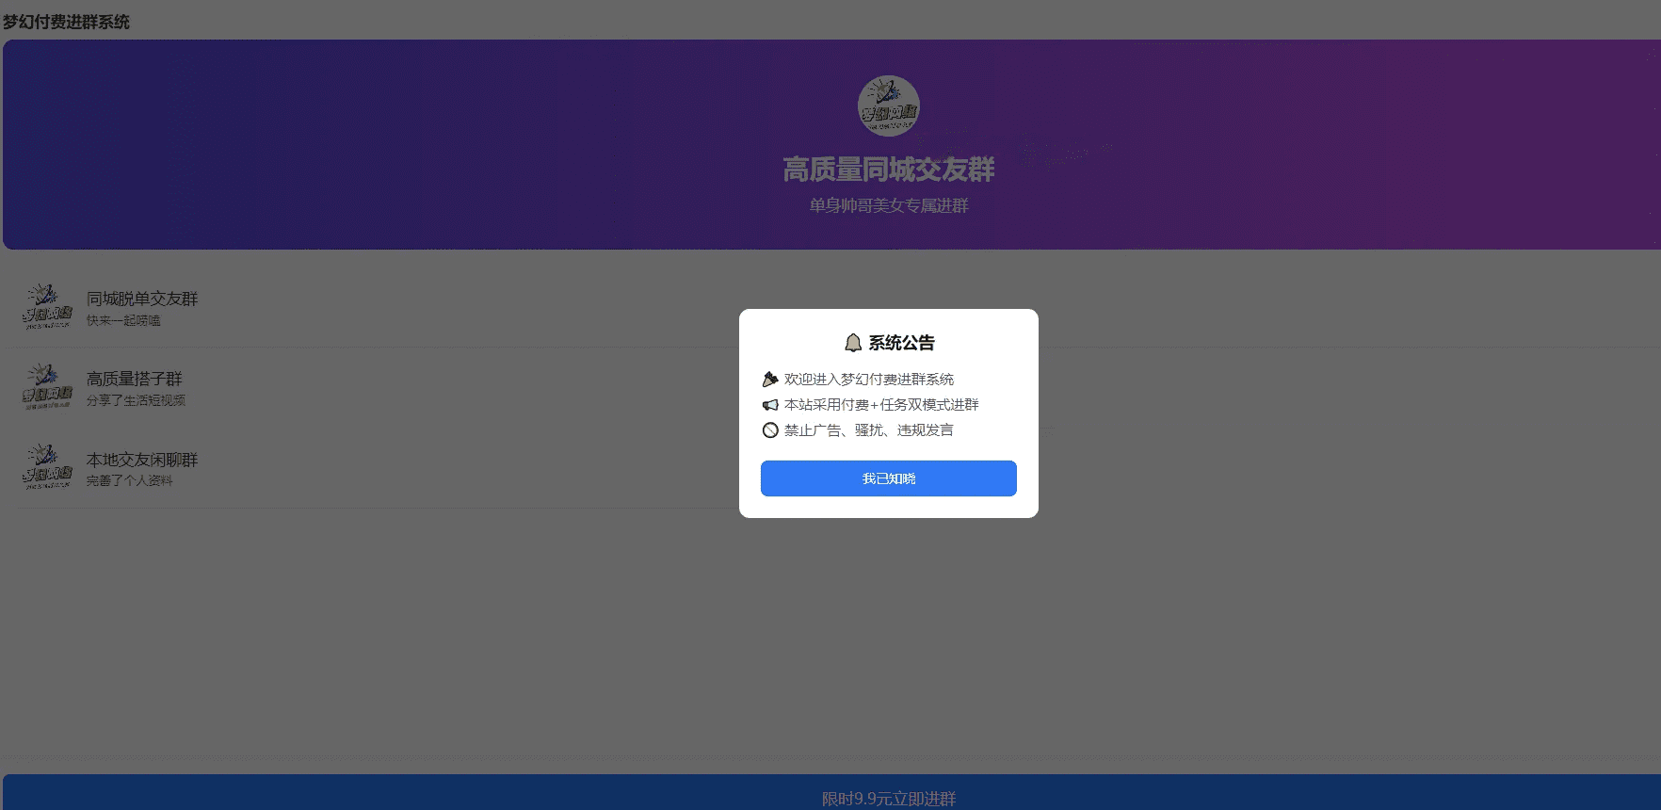The height and width of the screenshot is (810, 1661).
Task: Click the 梦幻付费进群系统 page title
Action: 66,22
